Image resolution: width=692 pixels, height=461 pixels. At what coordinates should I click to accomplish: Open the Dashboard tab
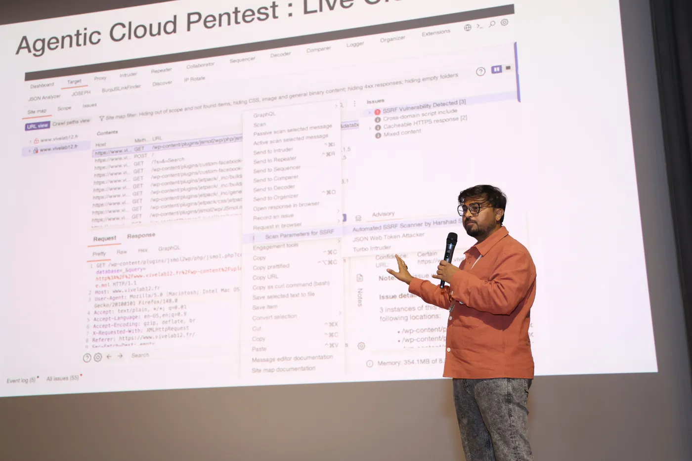[x=42, y=86]
